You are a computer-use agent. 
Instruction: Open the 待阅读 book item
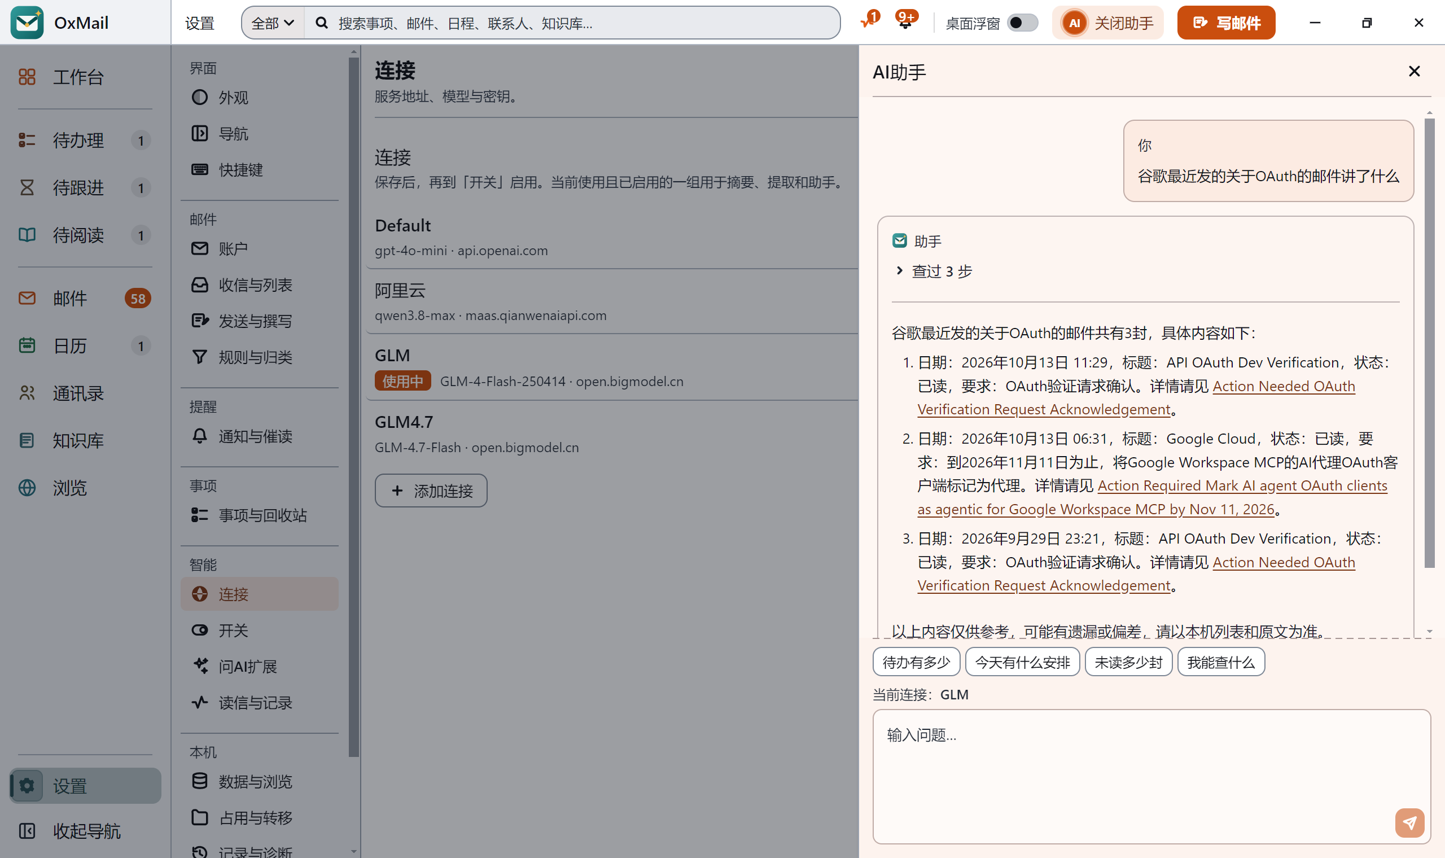pos(85,235)
